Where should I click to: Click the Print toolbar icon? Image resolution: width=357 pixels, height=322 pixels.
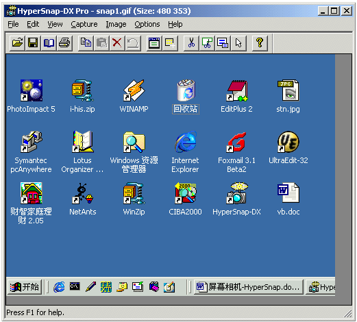pyautogui.click(x=64, y=42)
